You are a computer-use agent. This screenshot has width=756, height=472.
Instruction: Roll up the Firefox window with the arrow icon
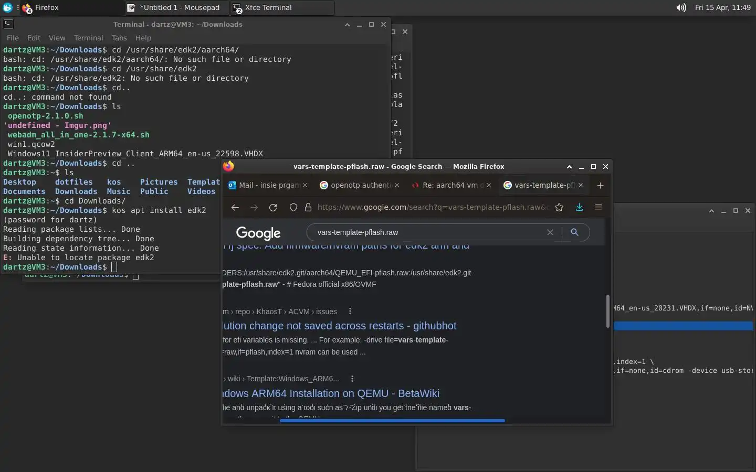click(x=569, y=167)
